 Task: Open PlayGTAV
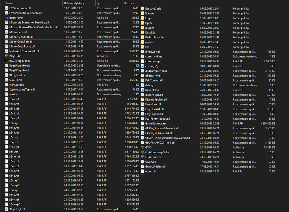pyautogui.click(x=14, y=56)
